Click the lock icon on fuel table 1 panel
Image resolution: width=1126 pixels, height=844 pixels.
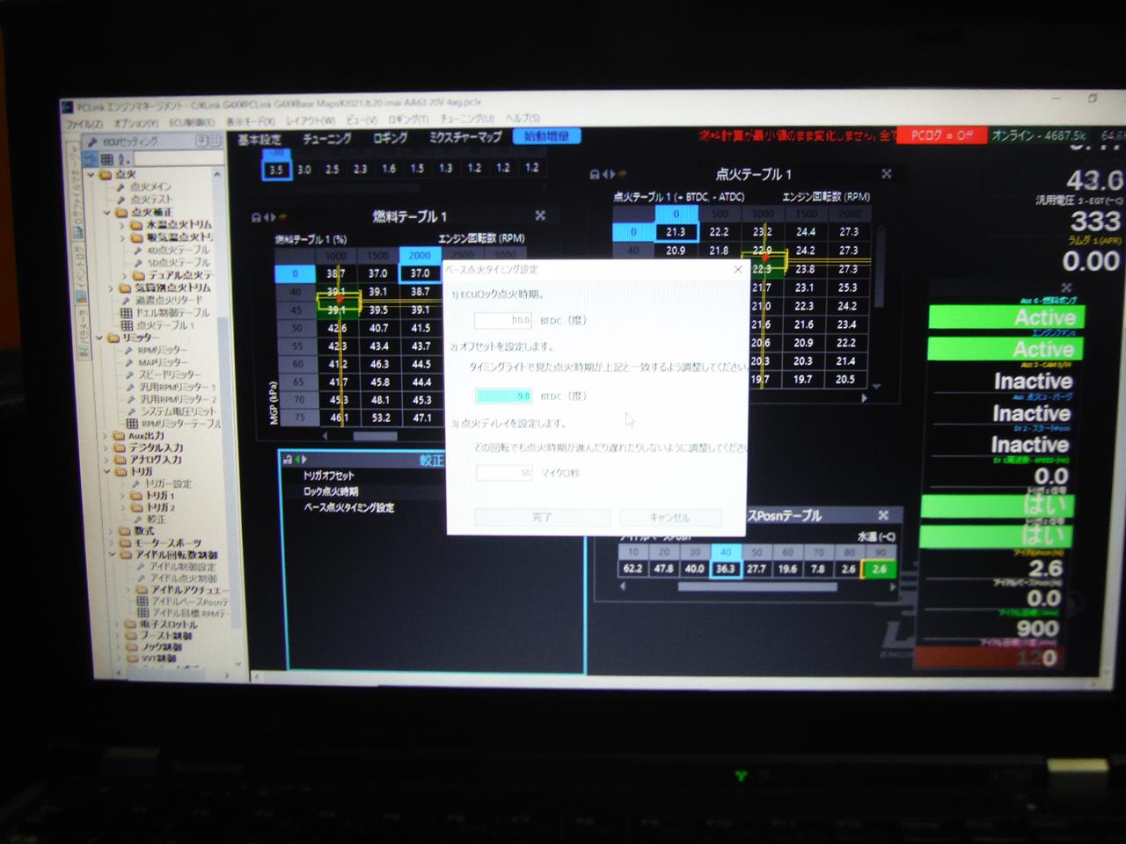(x=257, y=217)
